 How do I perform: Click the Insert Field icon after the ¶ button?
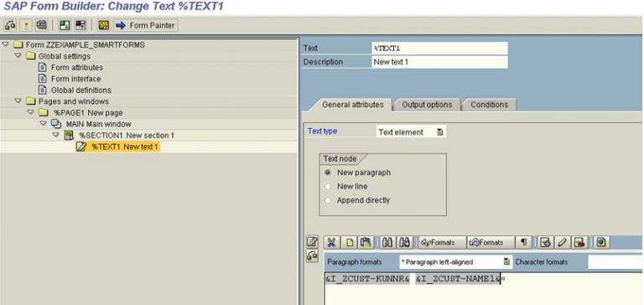545,243
